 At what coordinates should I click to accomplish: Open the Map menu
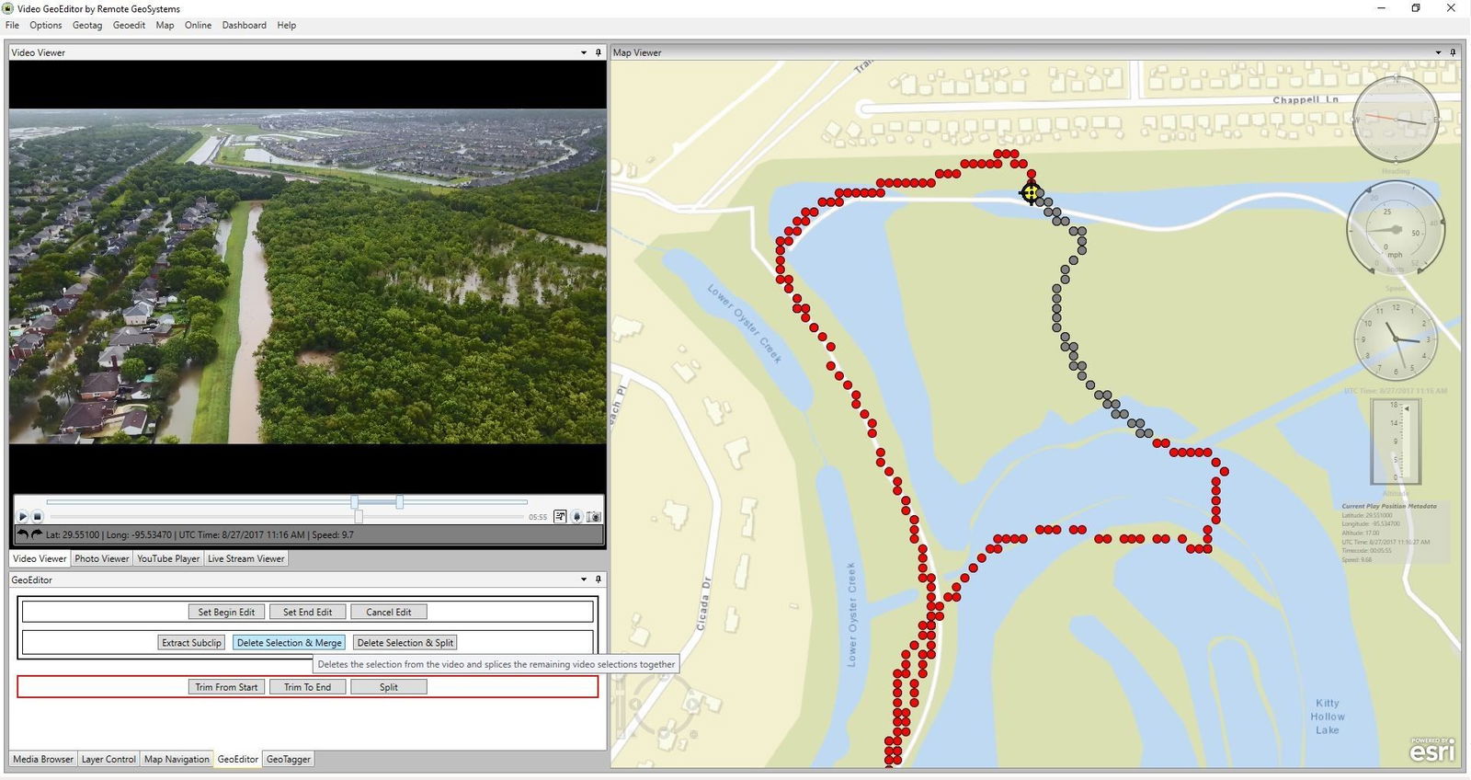coord(165,25)
